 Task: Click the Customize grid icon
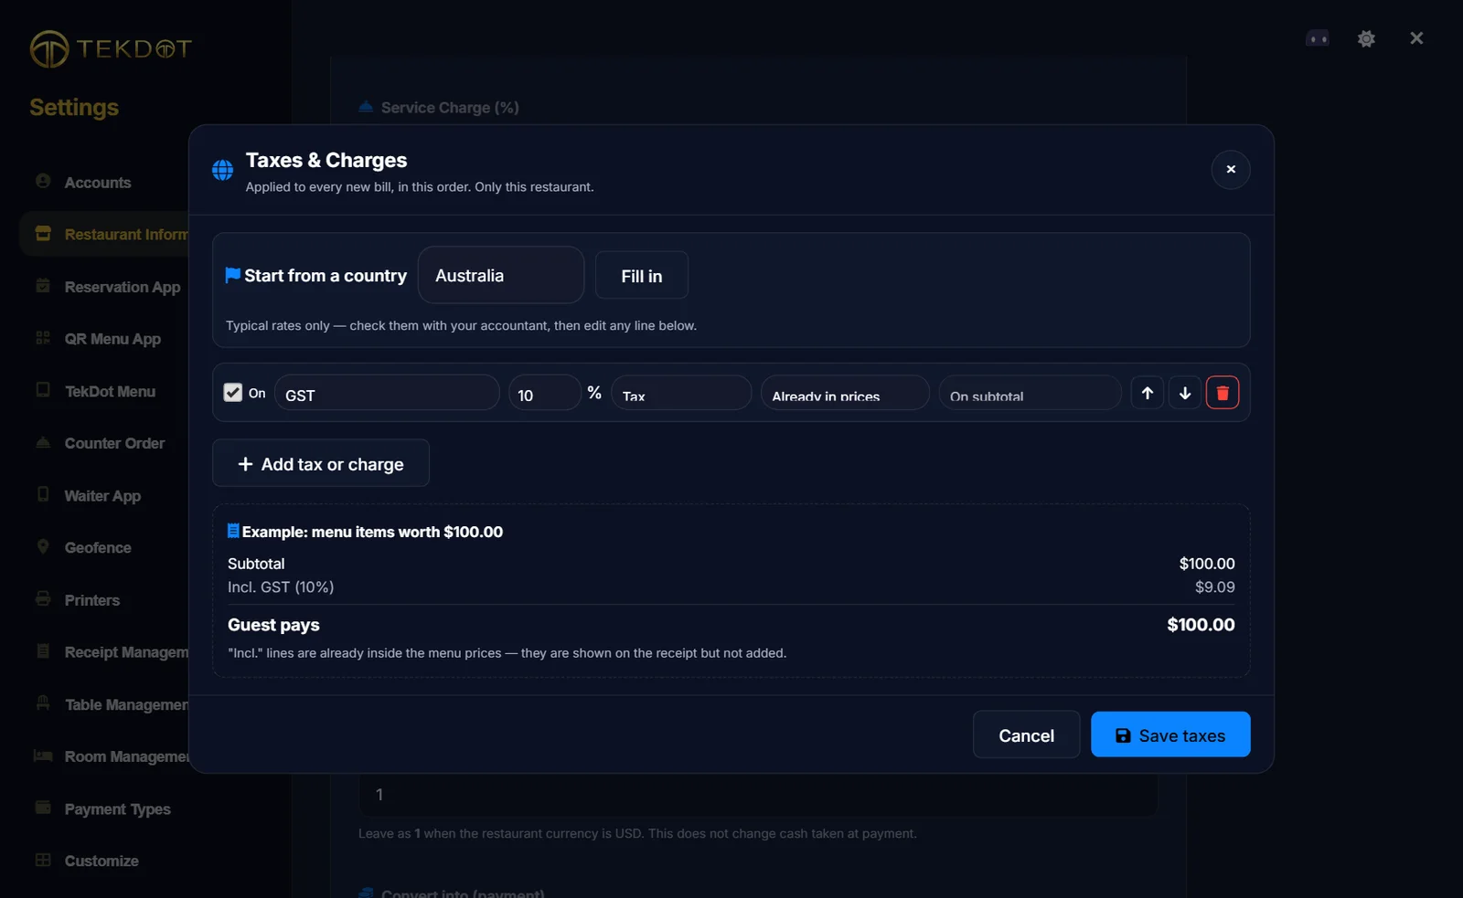43,860
